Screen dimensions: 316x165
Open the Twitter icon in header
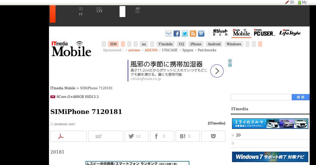pyautogui.click(x=185, y=34)
